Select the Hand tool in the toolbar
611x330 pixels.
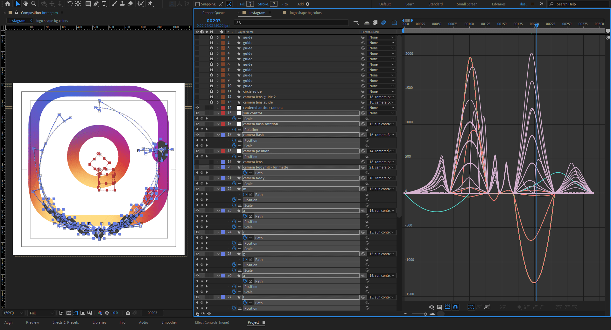(x=25, y=4)
